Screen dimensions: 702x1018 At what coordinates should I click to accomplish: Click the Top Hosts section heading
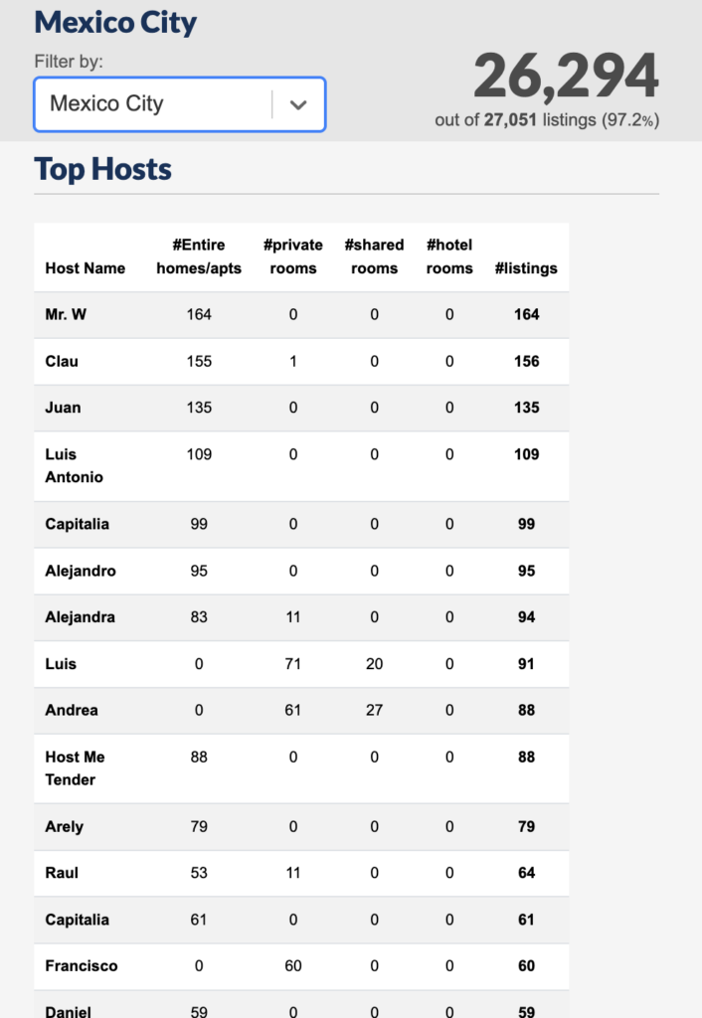103,169
